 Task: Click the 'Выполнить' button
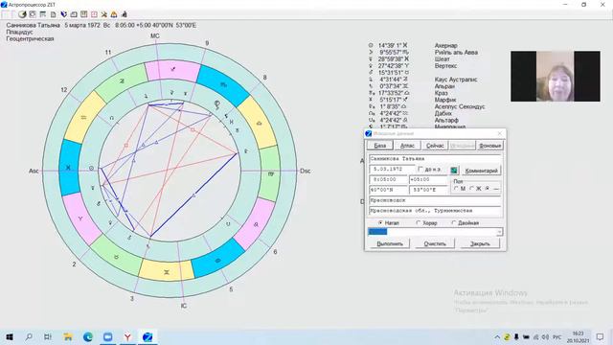[x=390, y=243]
